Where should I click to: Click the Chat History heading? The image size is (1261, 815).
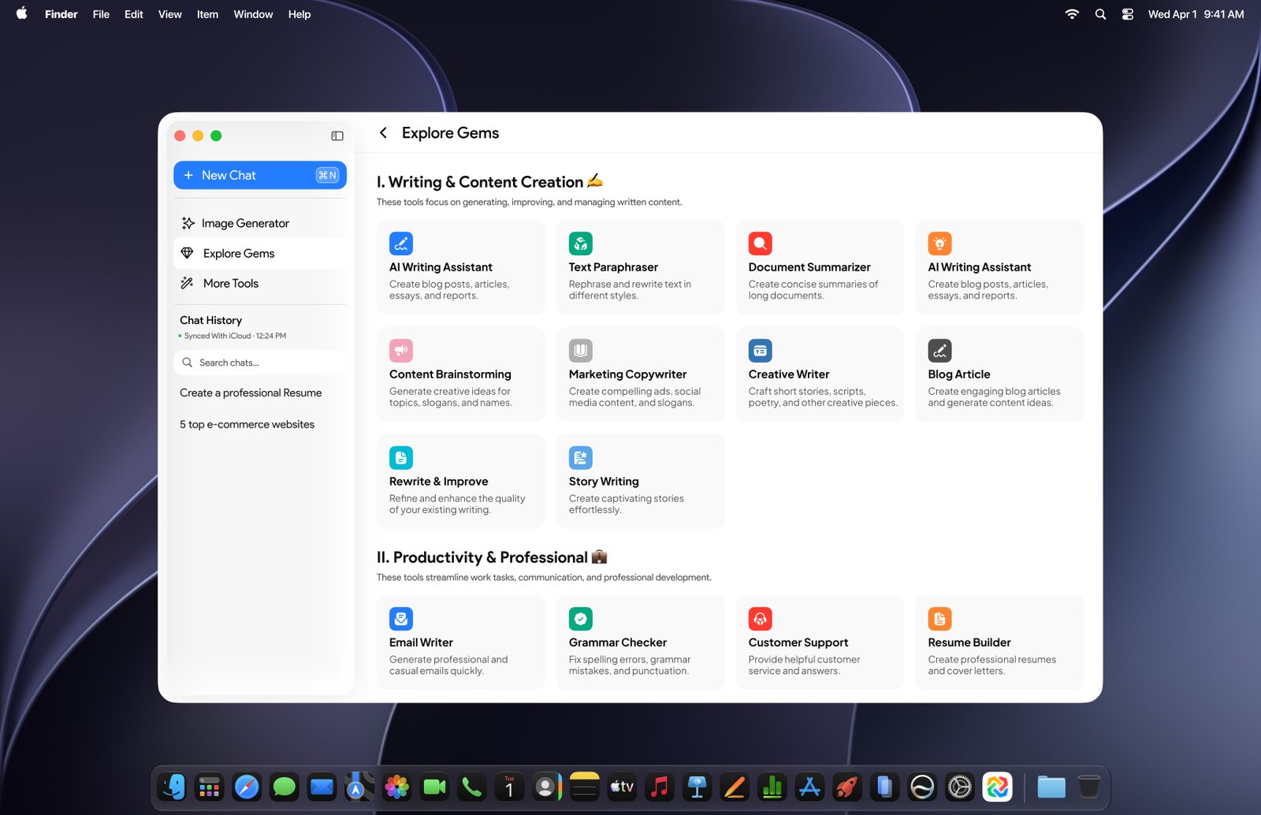tap(210, 320)
